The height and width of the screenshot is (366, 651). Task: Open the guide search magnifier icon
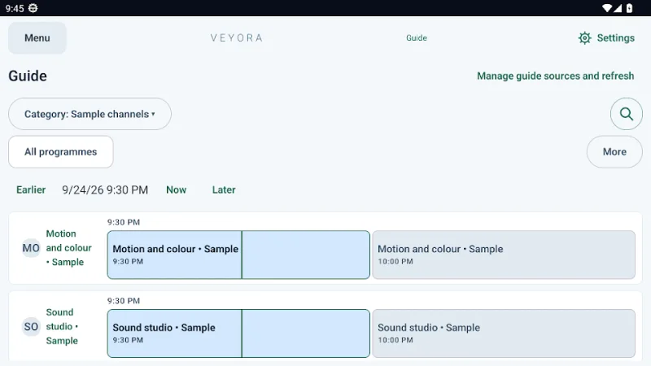626,114
